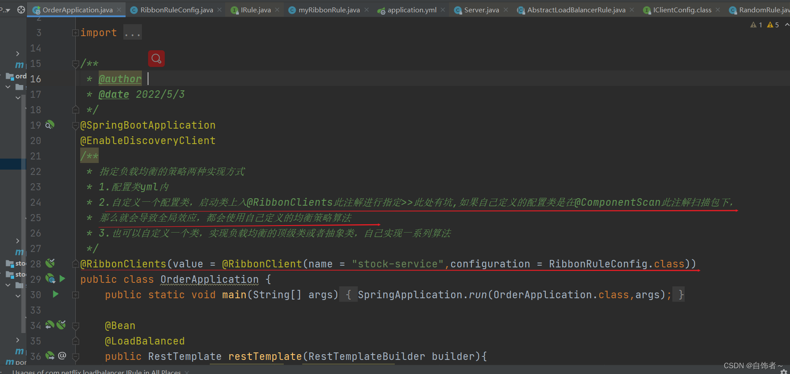
Task: Close the application.yml tab
Action: pos(443,10)
